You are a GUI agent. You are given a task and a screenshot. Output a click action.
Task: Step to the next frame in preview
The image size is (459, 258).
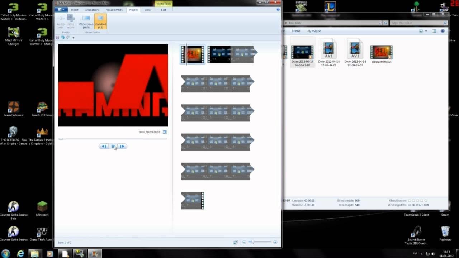click(x=122, y=146)
